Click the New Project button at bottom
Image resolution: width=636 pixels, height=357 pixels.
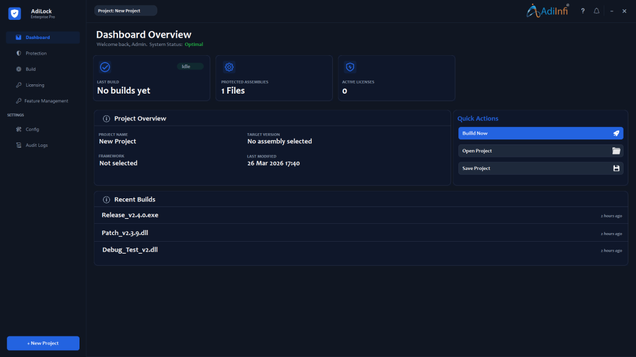tap(42, 343)
